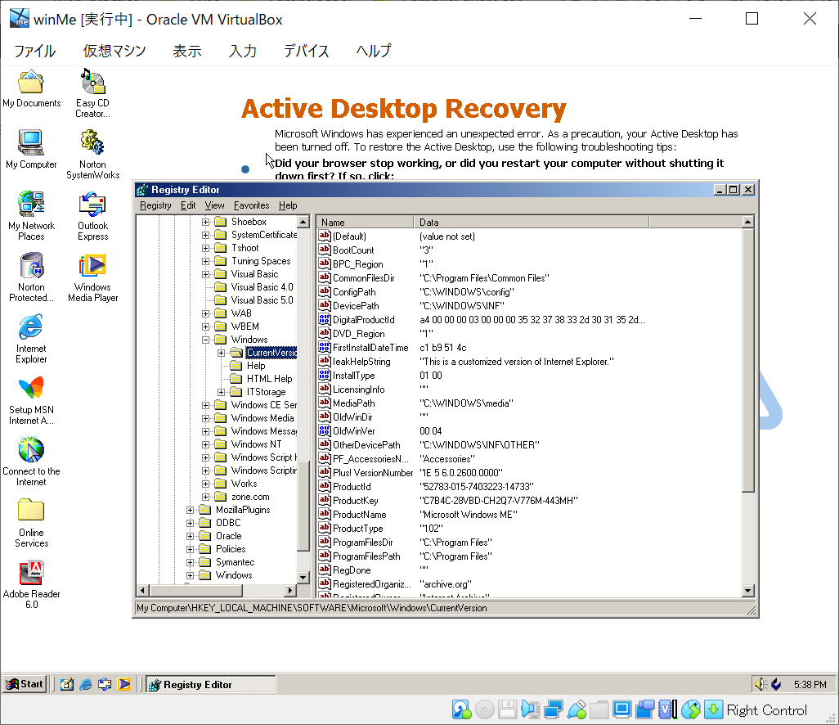Click the VirtualBox hard disk status icon

461,710
